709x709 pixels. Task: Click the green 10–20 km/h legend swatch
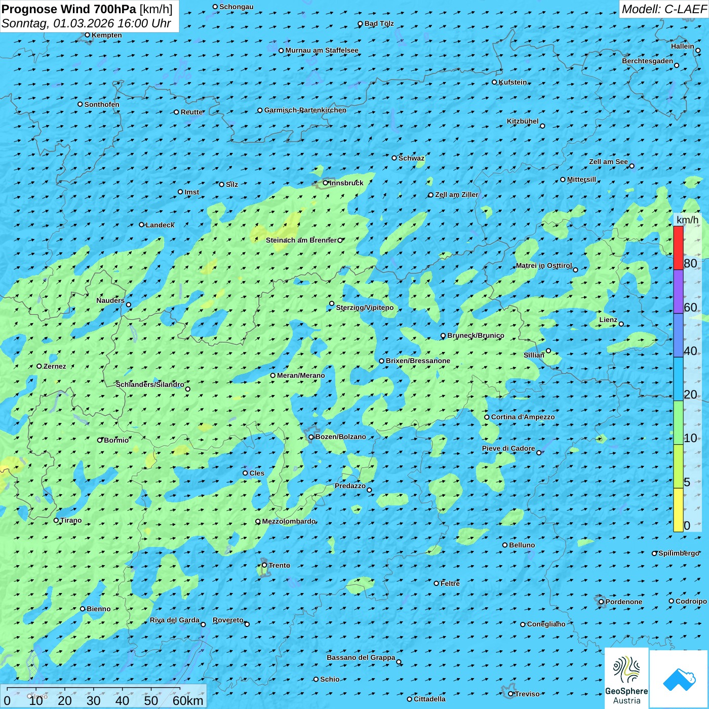tap(678, 422)
